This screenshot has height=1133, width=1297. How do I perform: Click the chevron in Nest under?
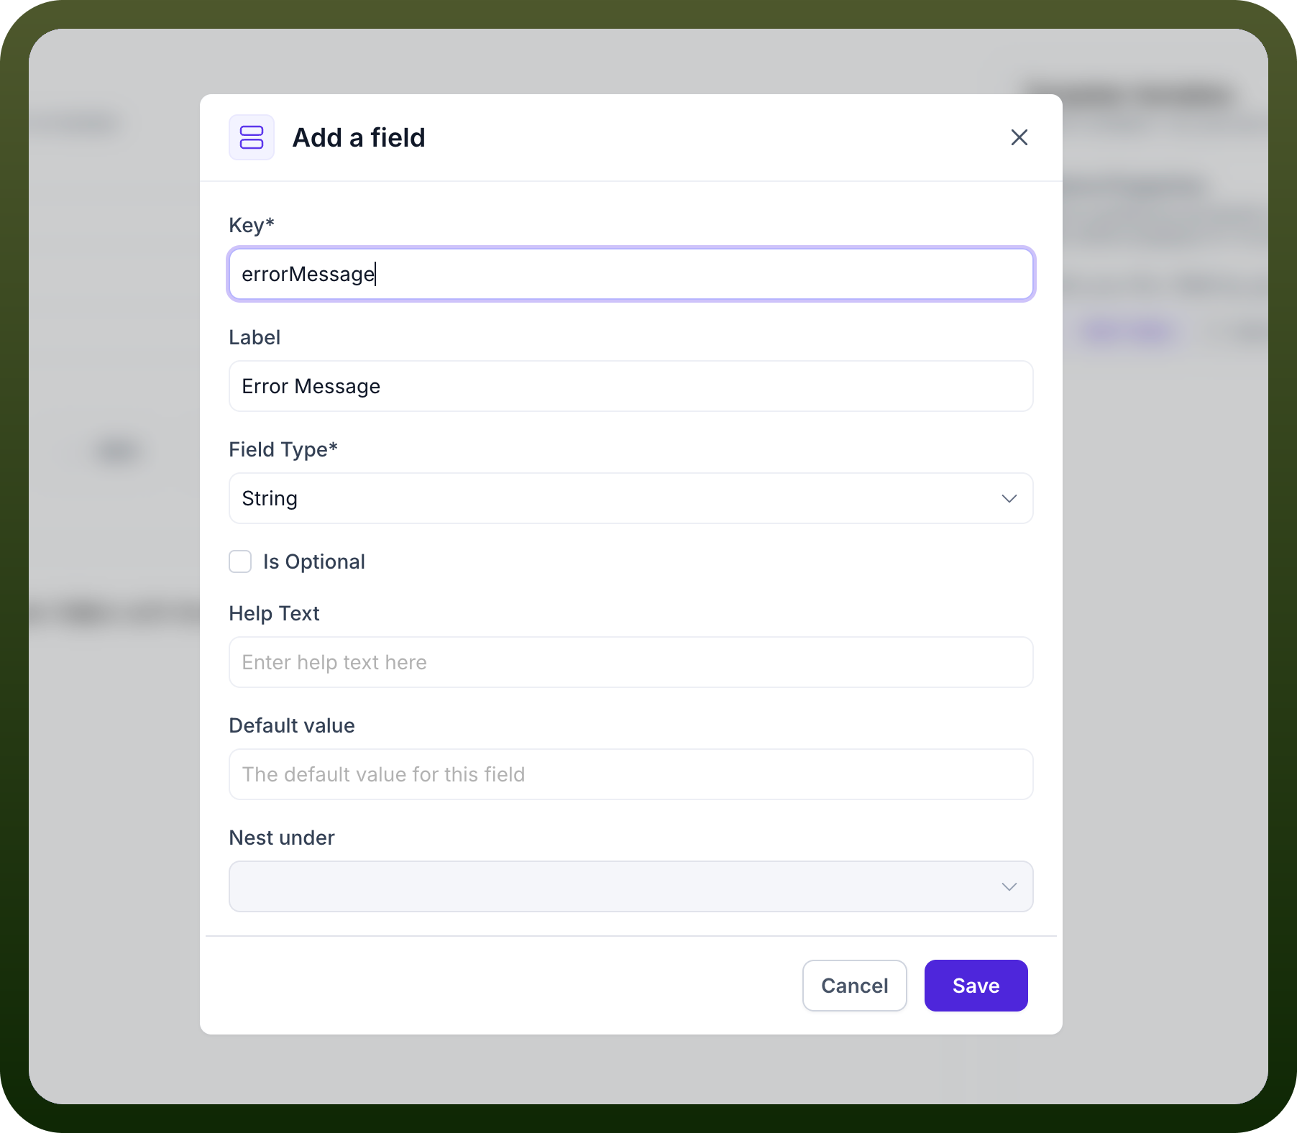click(1009, 886)
